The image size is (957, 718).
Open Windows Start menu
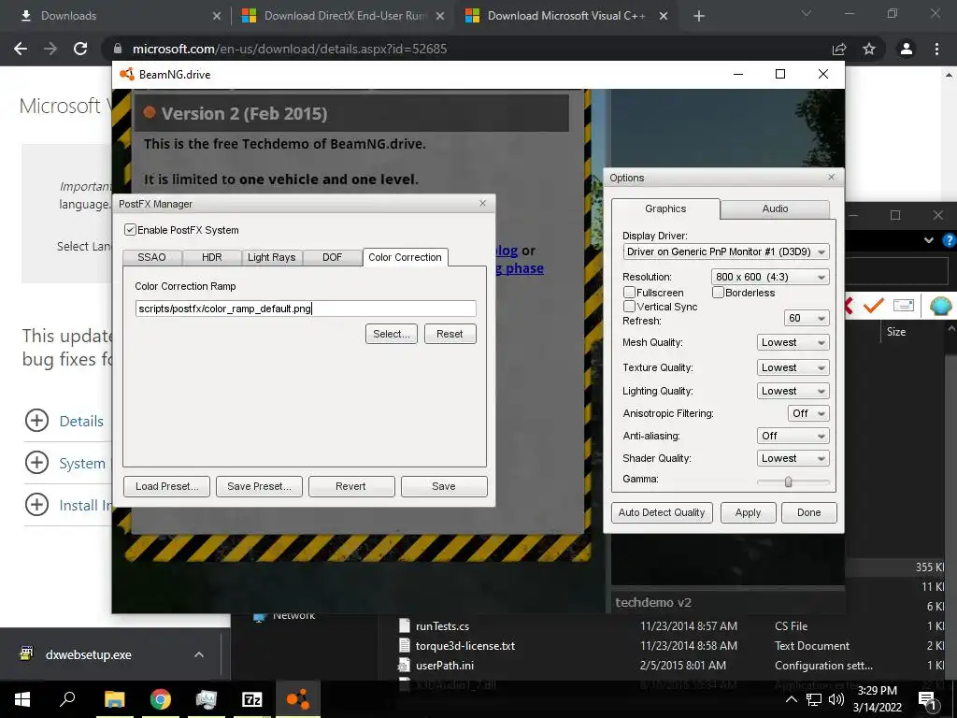22,699
